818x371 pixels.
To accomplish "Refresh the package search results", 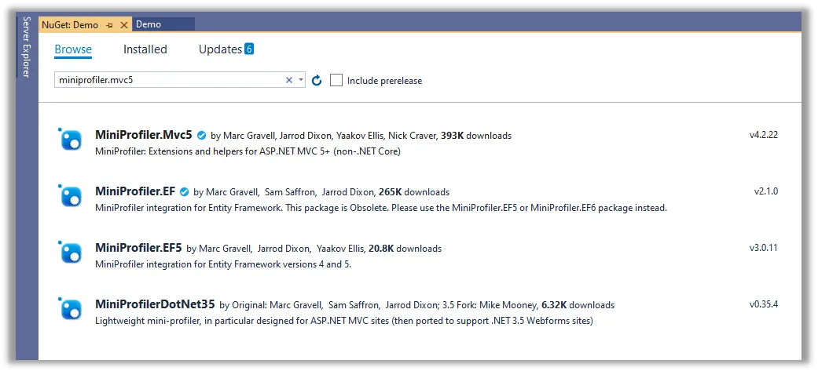I will (317, 80).
